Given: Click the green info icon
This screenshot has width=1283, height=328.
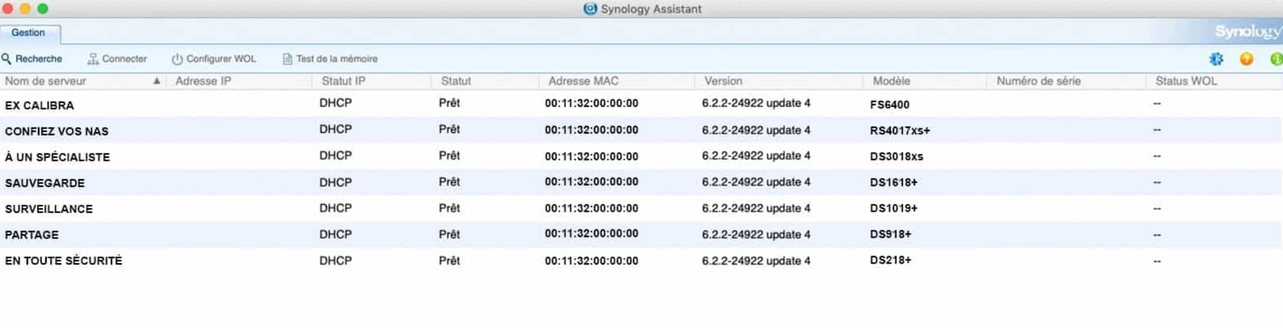Looking at the screenshot, I should 1277,59.
